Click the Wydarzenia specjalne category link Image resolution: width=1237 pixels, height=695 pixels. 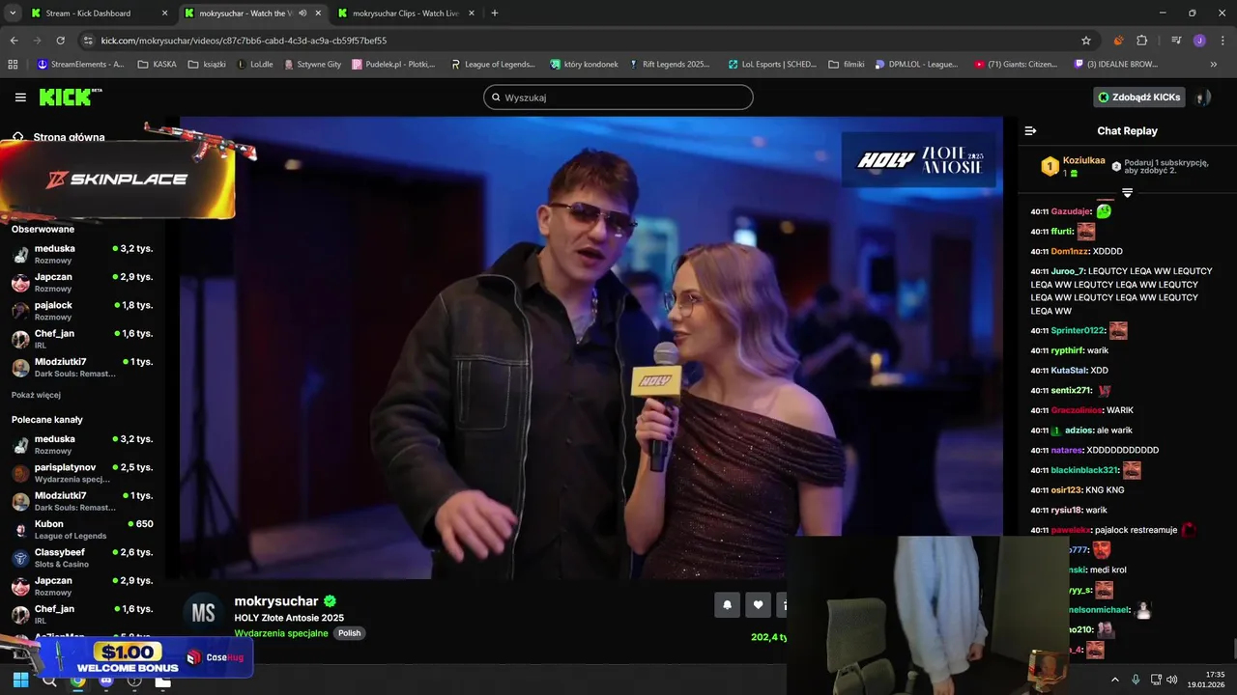pos(281,633)
